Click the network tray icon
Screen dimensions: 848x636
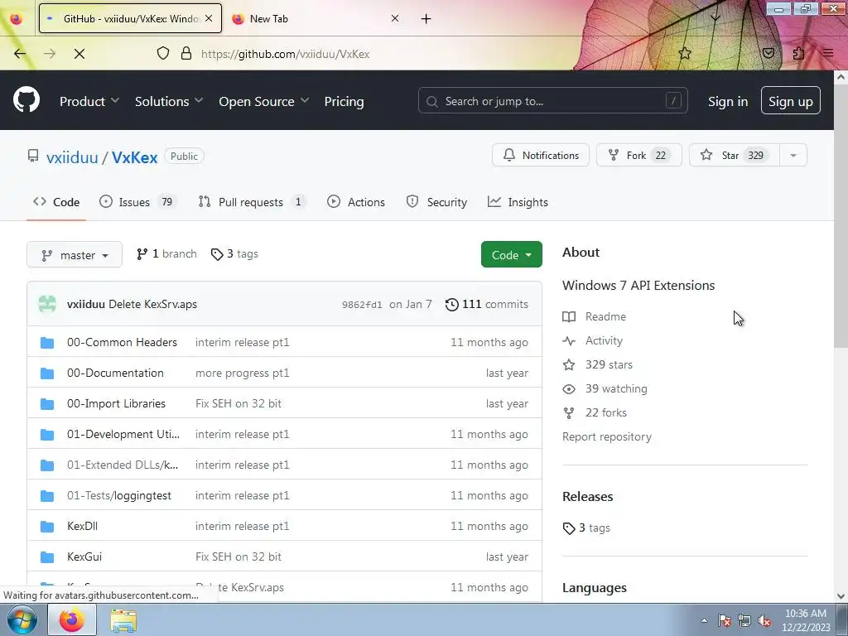click(x=744, y=620)
